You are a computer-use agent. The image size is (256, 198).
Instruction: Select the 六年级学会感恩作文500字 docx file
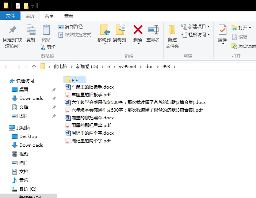(x=135, y=102)
